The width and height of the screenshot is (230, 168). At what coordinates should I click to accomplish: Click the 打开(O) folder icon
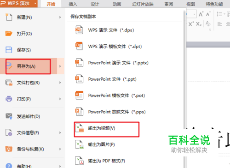[x=9, y=33]
